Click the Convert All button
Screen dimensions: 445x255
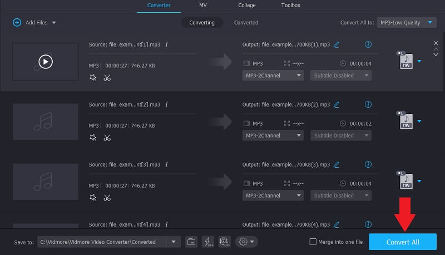click(x=403, y=242)
